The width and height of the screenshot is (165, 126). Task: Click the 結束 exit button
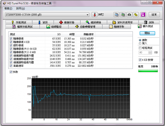tap(154, 15)
